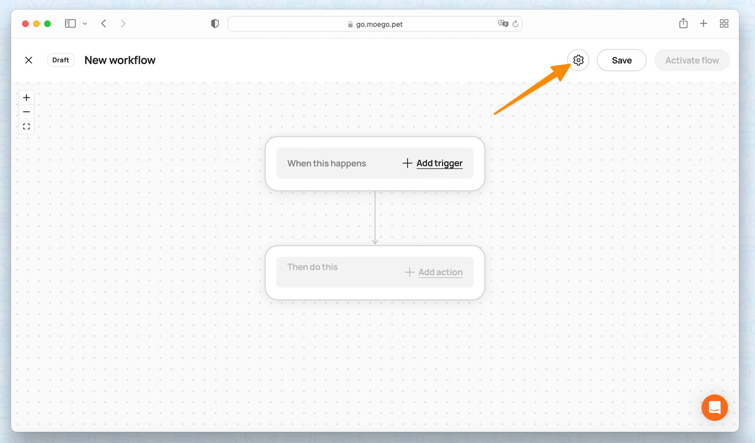Fit workflow canvas to screen
This screenshot has width=755, height=443.
click(26, 126)
